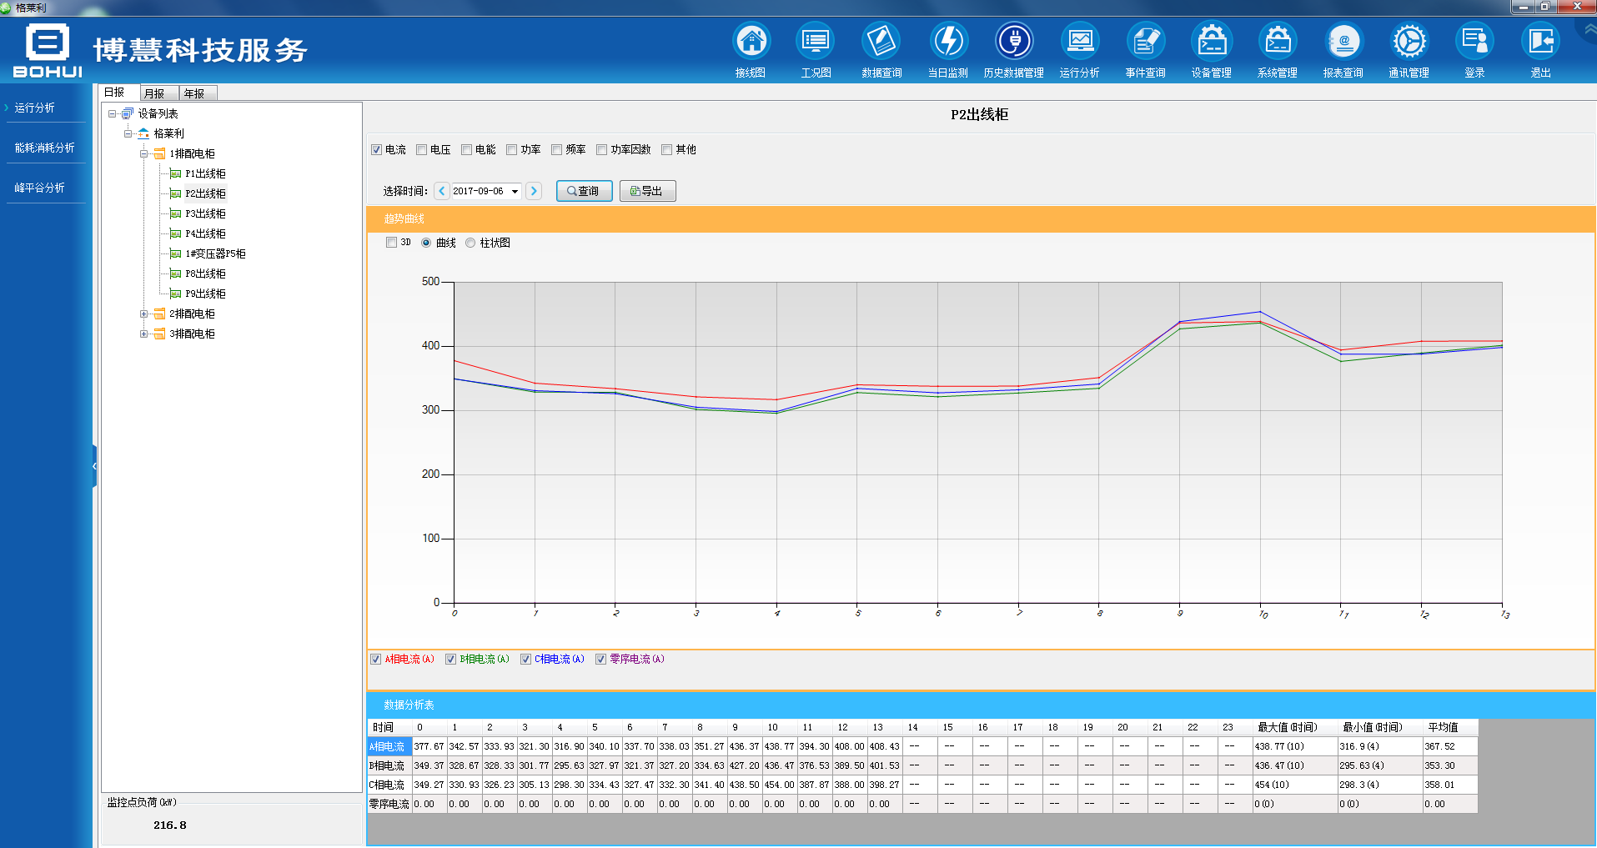
Task: Open the 接线图 wiring diagram icon
Action: 751,41
